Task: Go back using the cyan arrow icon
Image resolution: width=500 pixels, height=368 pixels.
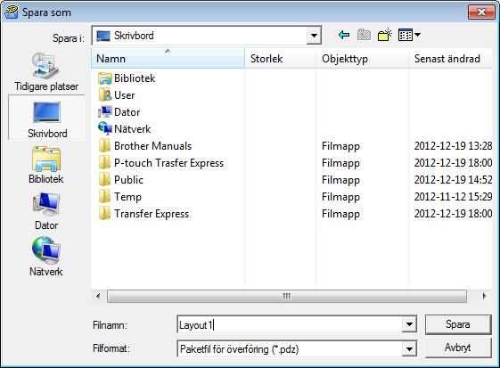Action: (x=344, y=35)
